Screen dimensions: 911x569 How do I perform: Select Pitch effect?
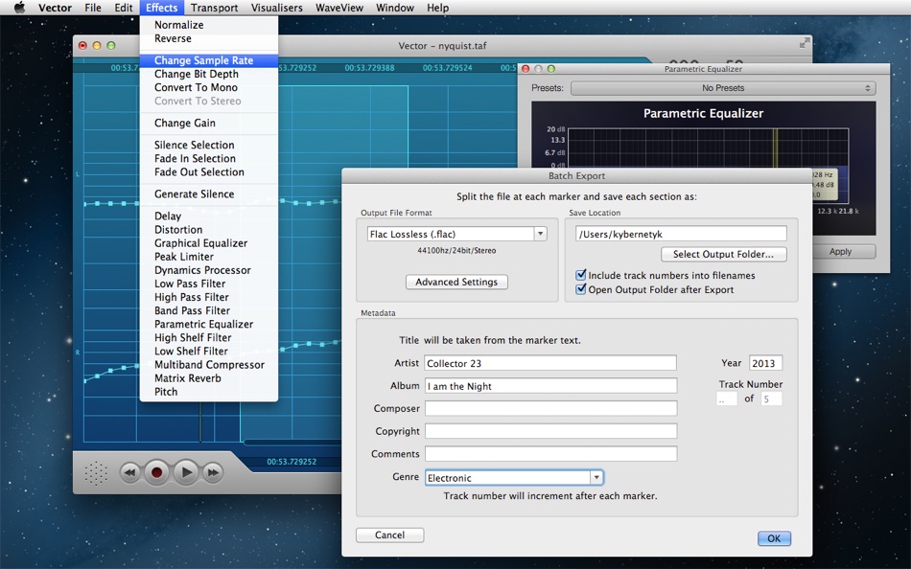pos(209,392)
